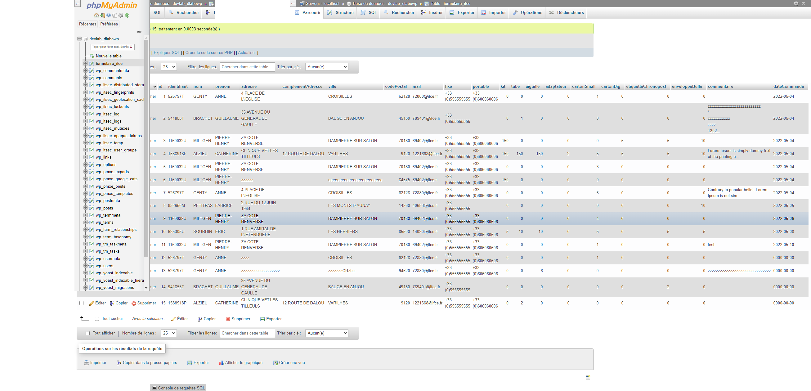Toggle the Tout afficher checkbox

click(87, 333)
